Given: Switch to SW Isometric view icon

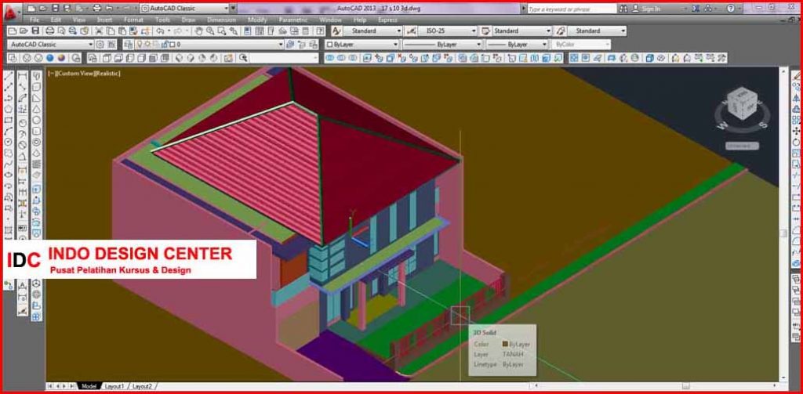Looking at the screenshot, I should [x=179, y=58].
